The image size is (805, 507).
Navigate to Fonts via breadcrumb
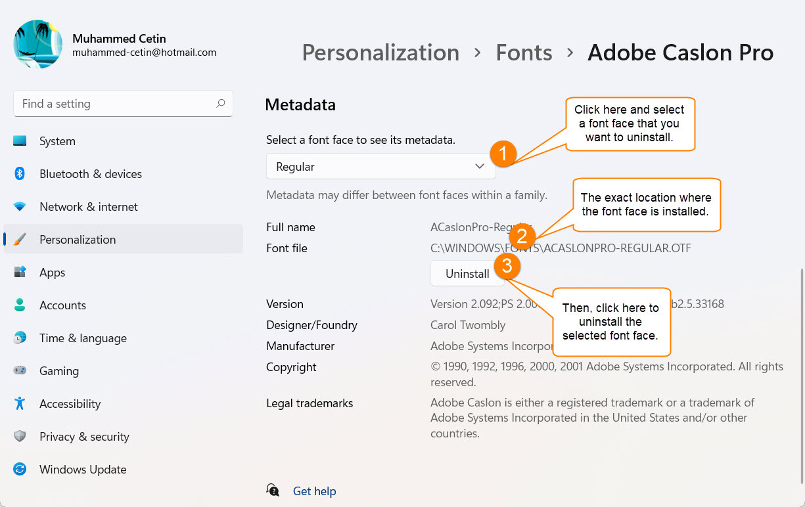pyautogui.click(x=524, y=53)
